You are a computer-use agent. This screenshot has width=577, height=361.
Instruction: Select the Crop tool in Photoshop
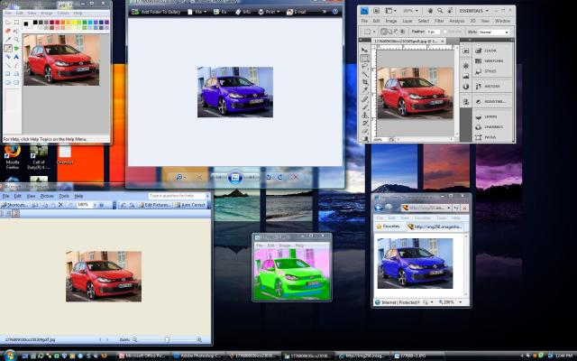tap(364, 82)
